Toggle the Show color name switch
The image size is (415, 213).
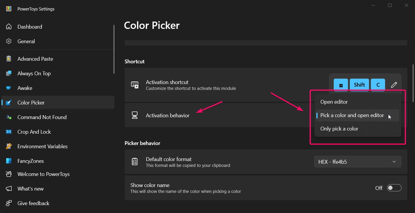point(394,188)
